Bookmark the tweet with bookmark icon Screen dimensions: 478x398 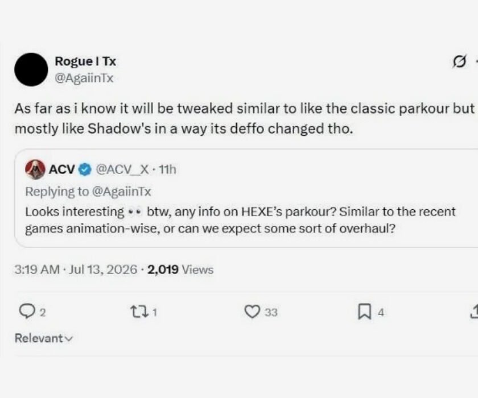click(x=365, y=312)
